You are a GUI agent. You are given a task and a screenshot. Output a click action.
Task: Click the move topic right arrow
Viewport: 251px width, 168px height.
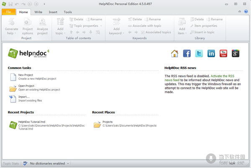pos(84,32)
